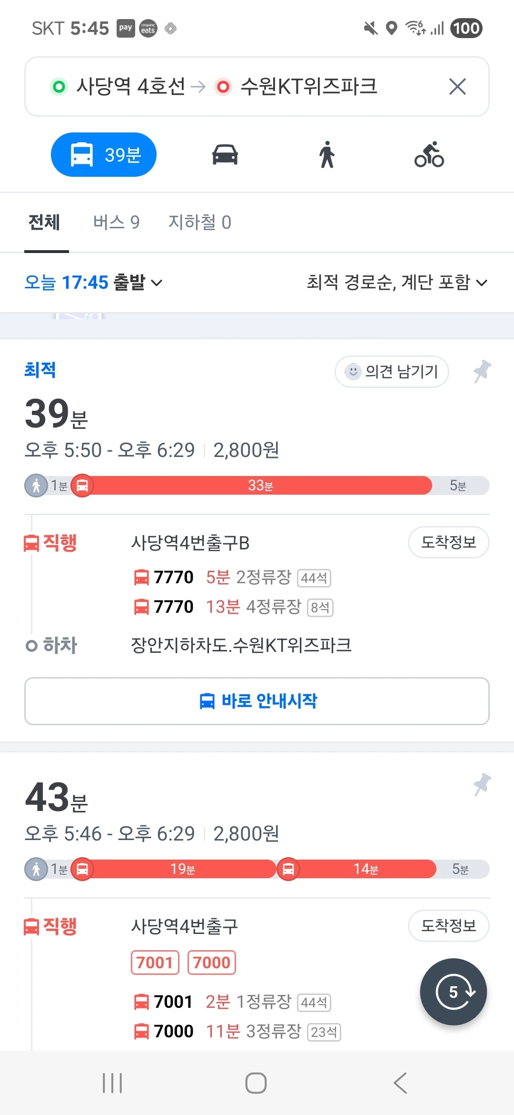514x1115 pixels.
Task: Tap the refresh countdown floating button
Action: (x=453, y=992)
